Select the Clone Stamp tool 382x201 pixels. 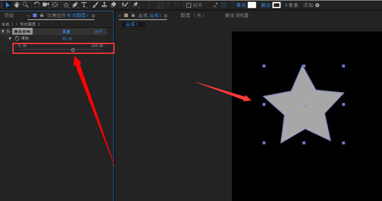[104, 5]
